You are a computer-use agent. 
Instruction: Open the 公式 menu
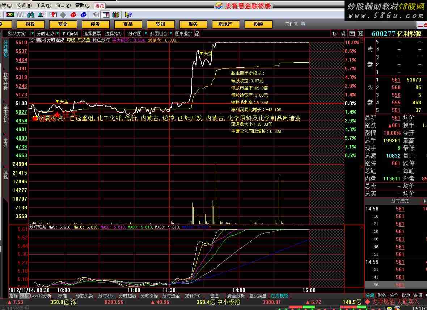pyautogui.click(x=24, y=5)
